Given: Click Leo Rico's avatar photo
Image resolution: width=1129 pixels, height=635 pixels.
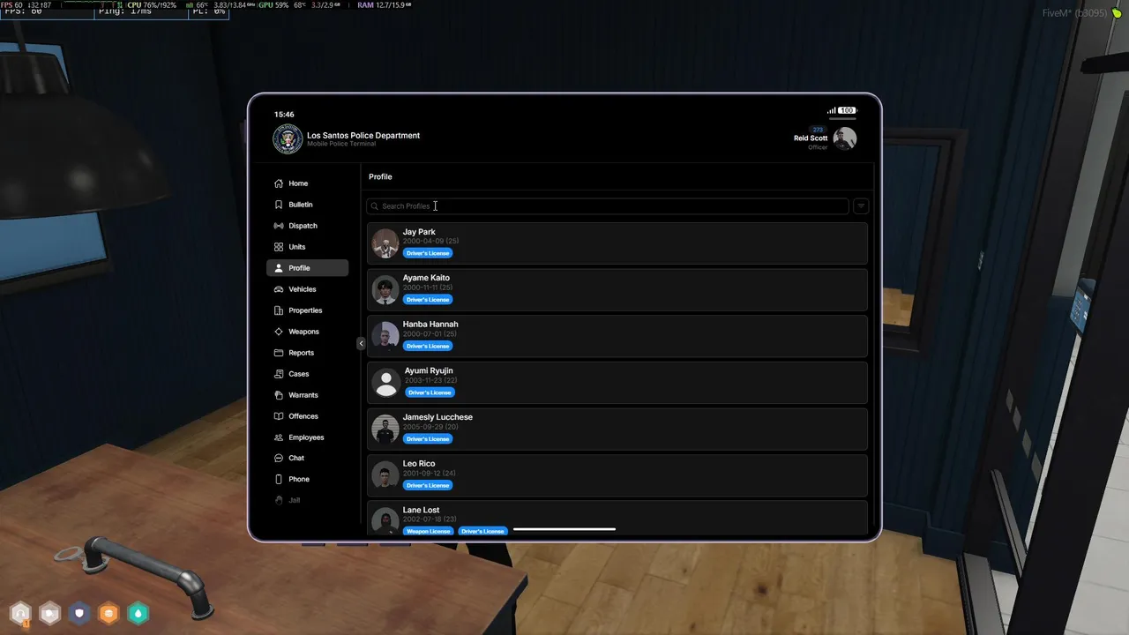Looking at the screenshot, I should pyautogui.click(x=385, y=475).
